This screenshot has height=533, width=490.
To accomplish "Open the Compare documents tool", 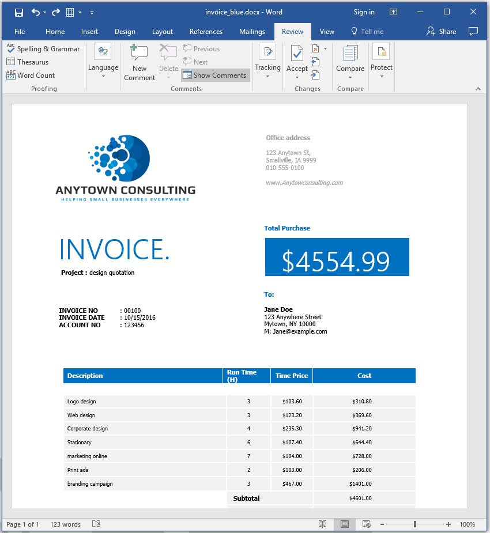I will click(350, 61).
